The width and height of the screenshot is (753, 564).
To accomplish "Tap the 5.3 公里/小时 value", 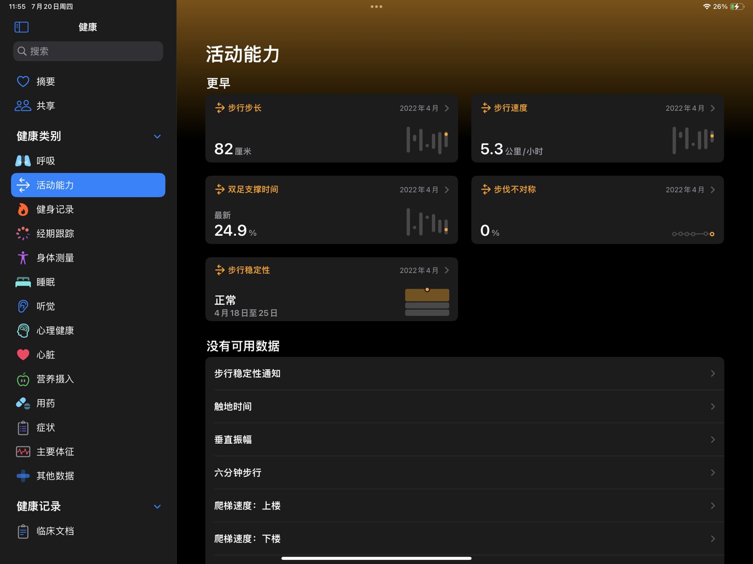I will tap(511, 149).
